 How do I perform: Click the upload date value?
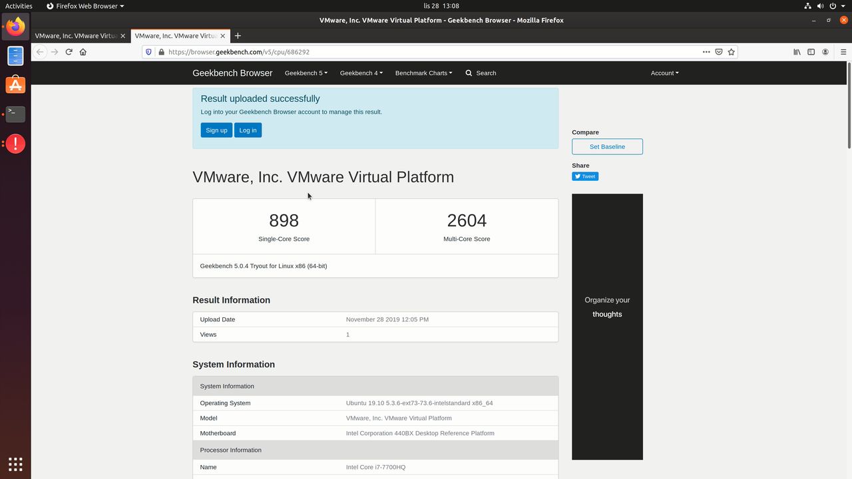point(387,319)
